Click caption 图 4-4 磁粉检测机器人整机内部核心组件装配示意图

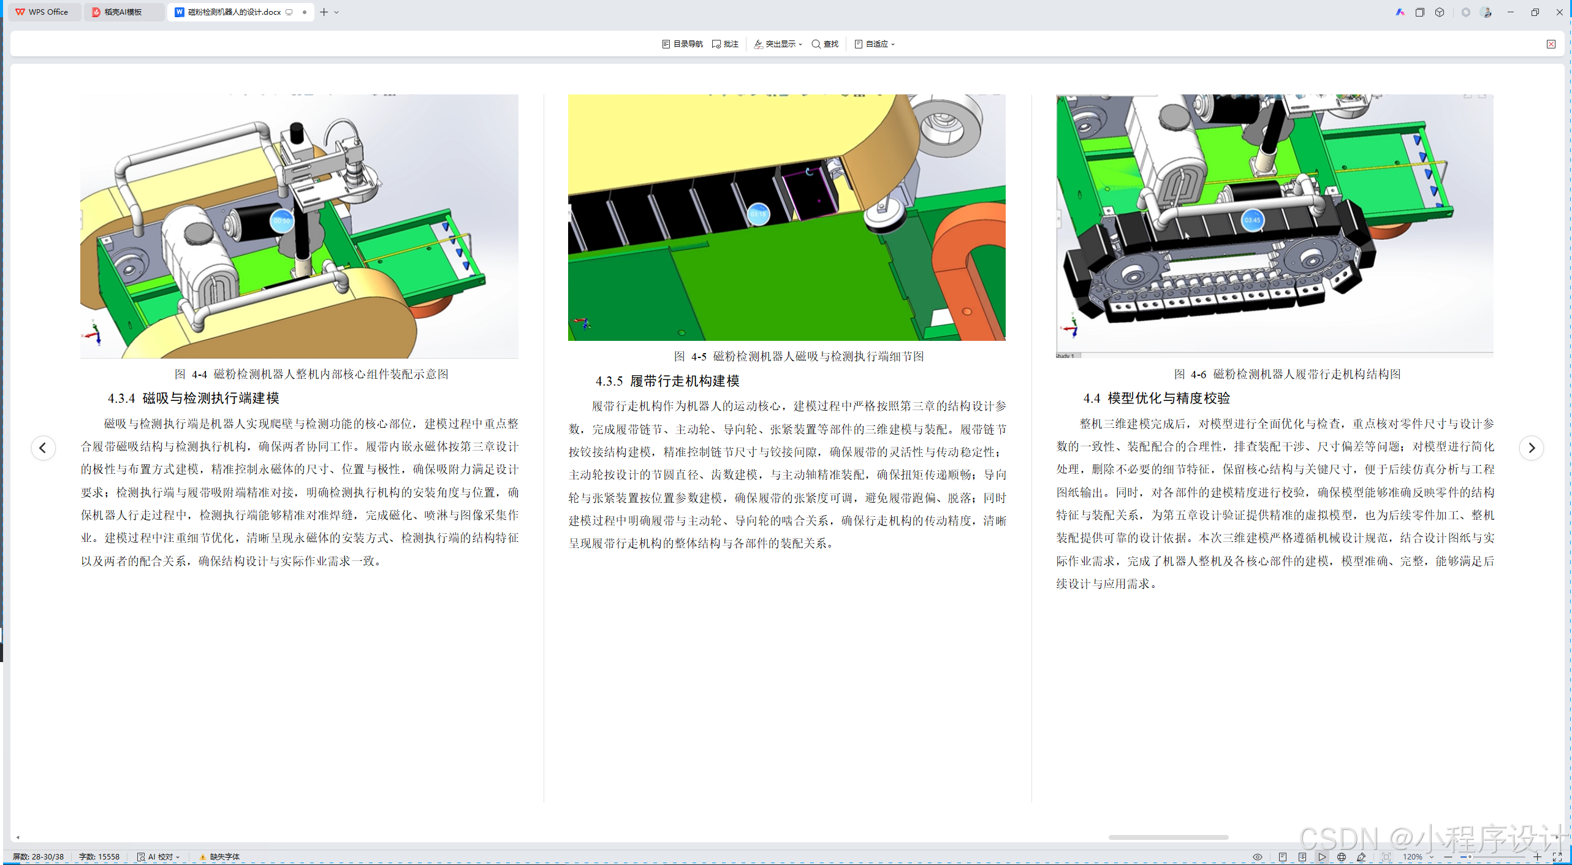tap(311, 375)
